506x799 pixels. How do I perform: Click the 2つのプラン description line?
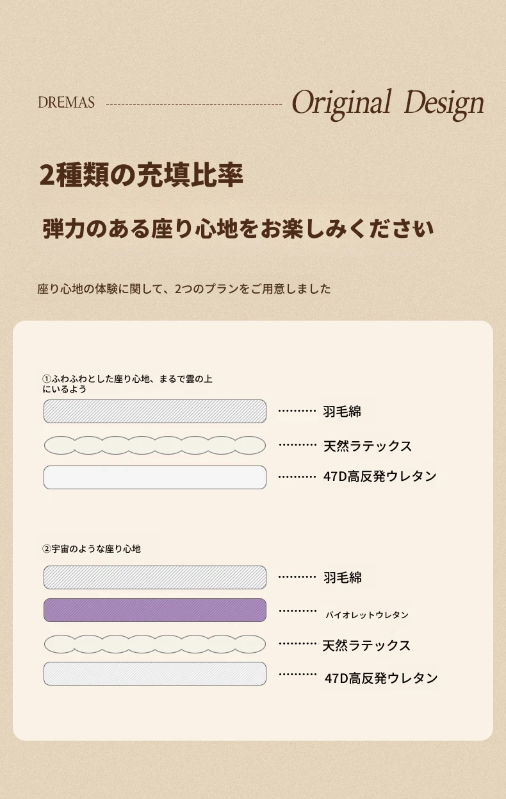tap(184, 289)
